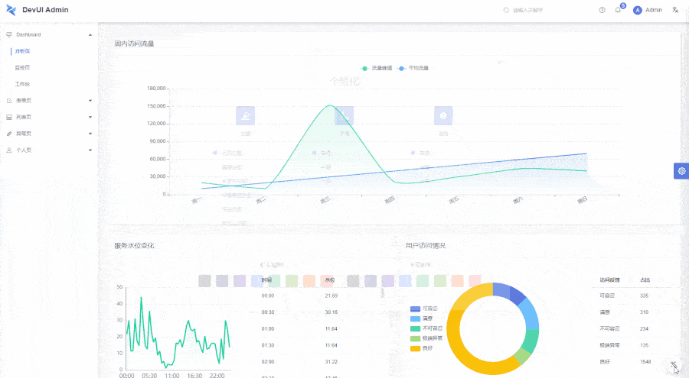Click the Admin avatar circle
The height and width of the screenshot is (378, 689).
click(637, 10)
